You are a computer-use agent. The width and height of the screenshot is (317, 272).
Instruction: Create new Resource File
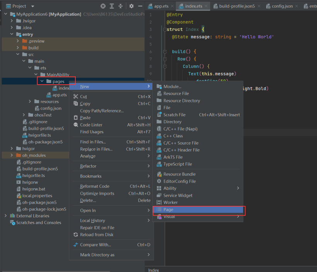click(198, 93)
